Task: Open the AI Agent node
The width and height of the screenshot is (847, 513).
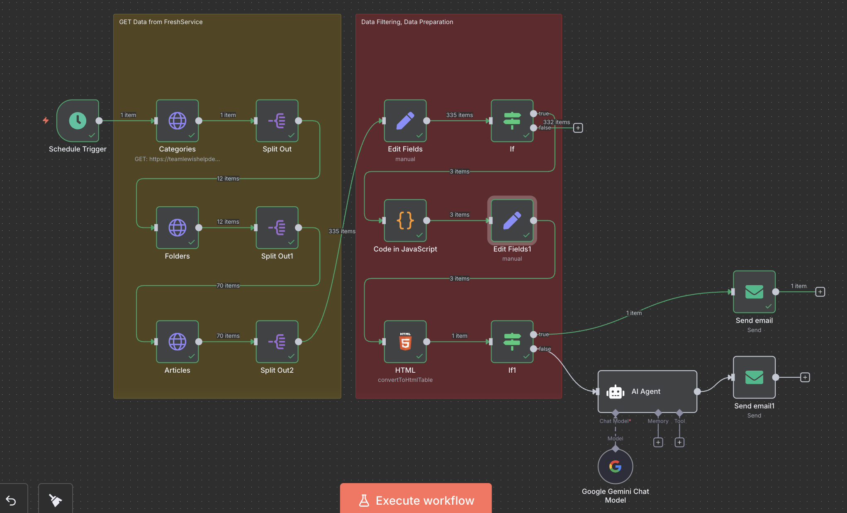Action: tap(647, 391)
